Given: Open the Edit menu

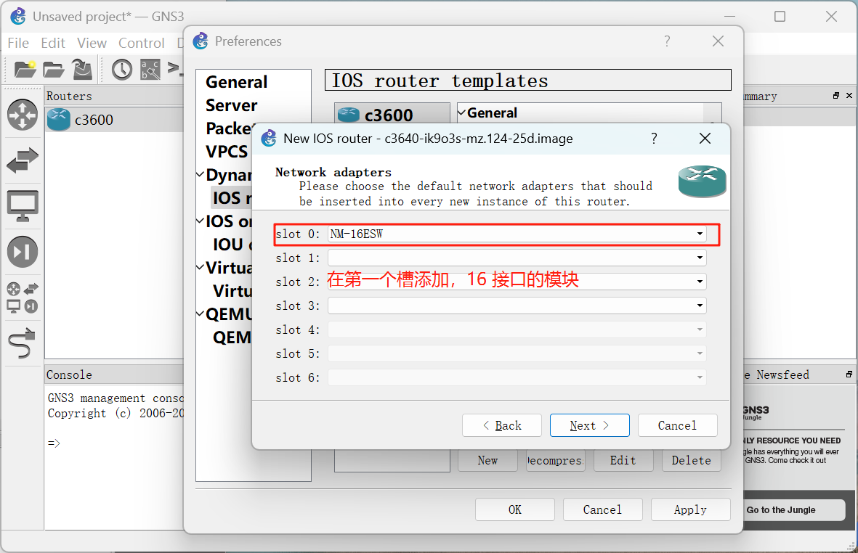Looking at the screenshot, I should click(x=52, y=43).
